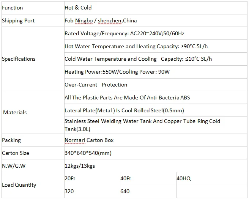Click the Heating Power 550W line

(x=117, y=72)
